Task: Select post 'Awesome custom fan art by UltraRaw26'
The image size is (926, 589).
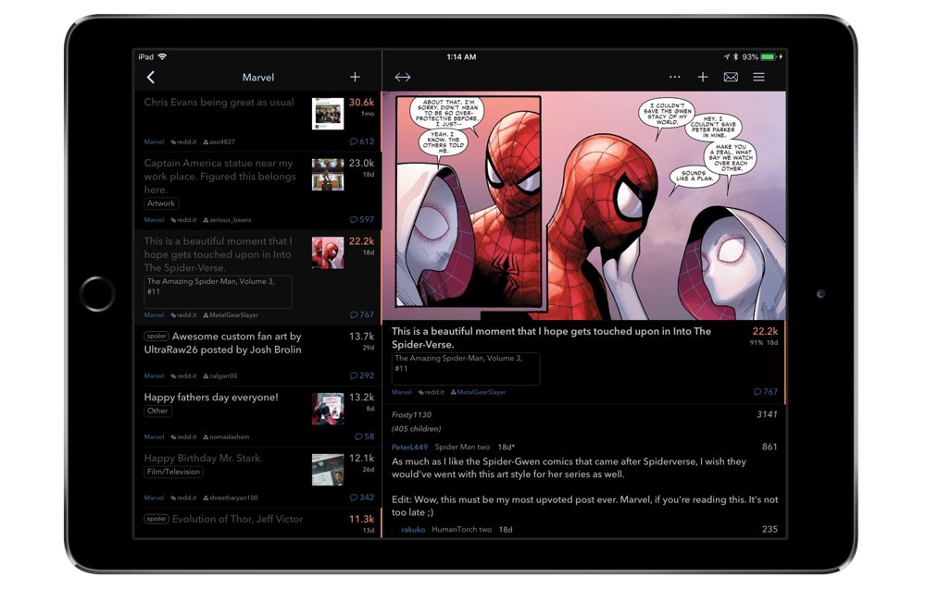Action: pyautogui.click(x=222, y=342)
